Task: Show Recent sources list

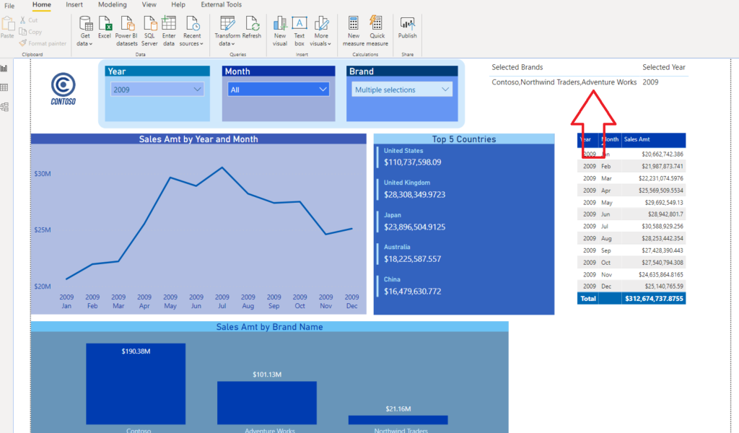Action: pos(192,30)
